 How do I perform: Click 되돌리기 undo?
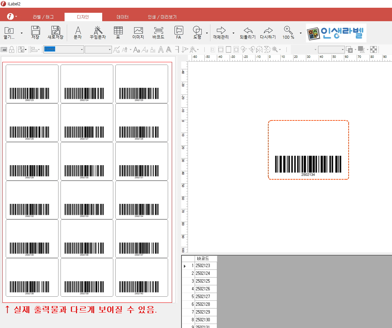point(248,33)
